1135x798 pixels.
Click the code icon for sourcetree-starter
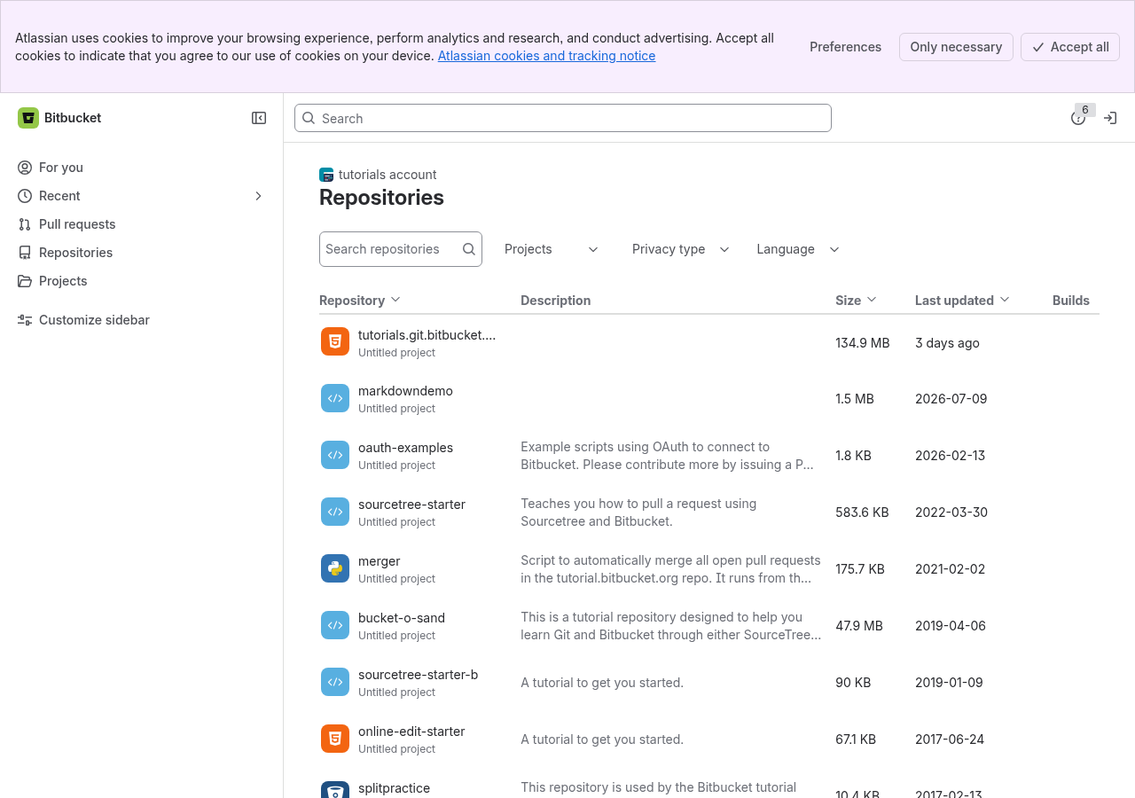point(335,512)
